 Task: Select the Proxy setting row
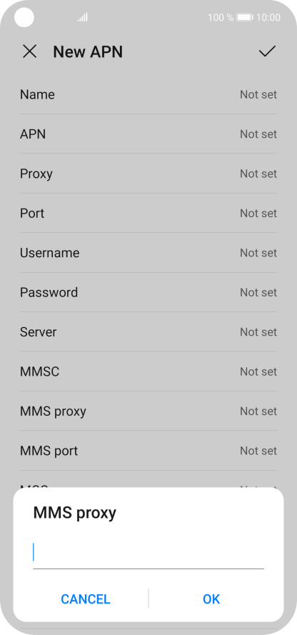(148, 174)
